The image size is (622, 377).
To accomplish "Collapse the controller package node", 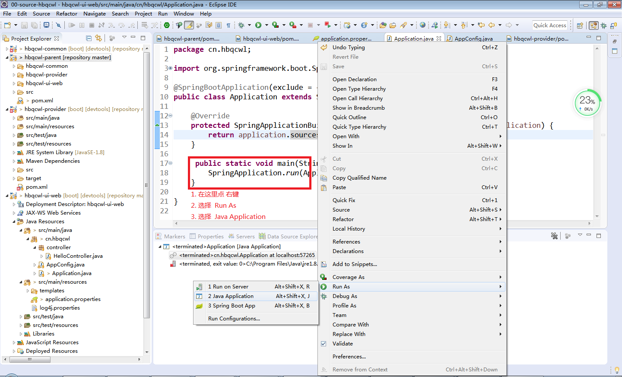I will coord(35,247).
